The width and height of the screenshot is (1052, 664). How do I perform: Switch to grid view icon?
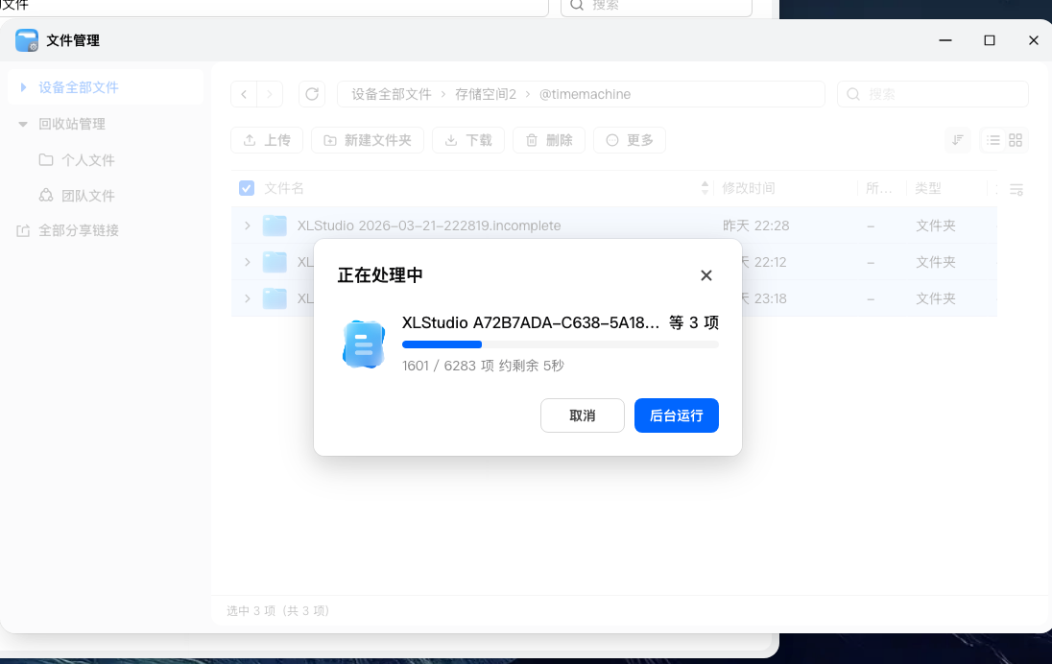coord(1015,139)
